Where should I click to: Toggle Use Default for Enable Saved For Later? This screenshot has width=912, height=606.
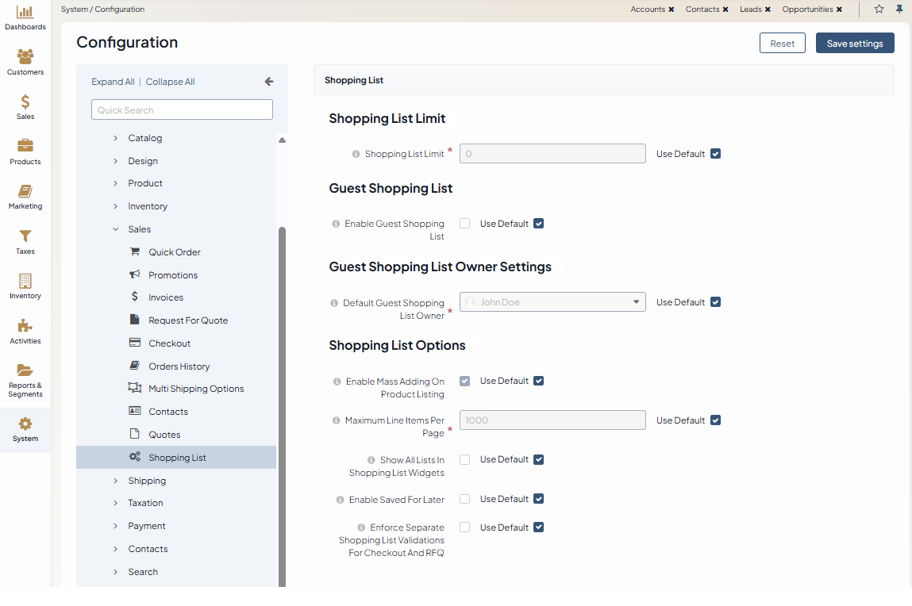[538, 499]
